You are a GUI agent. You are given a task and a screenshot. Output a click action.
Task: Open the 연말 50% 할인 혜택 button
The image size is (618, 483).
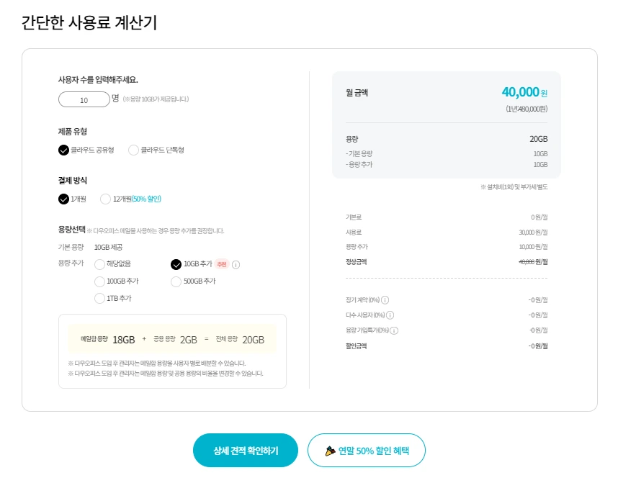tap(367, 451)
